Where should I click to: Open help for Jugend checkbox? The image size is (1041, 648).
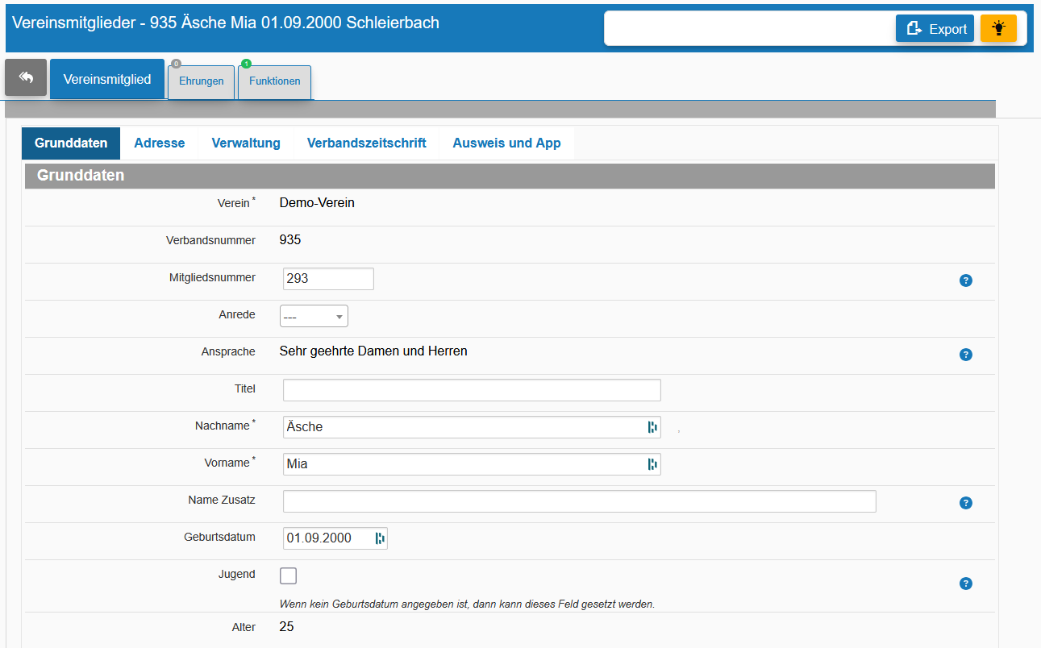coord(966,584)
